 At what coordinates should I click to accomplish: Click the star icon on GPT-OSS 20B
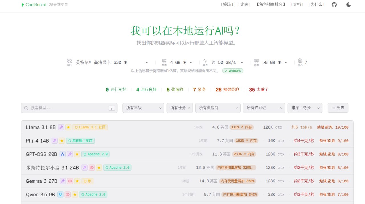77,154
